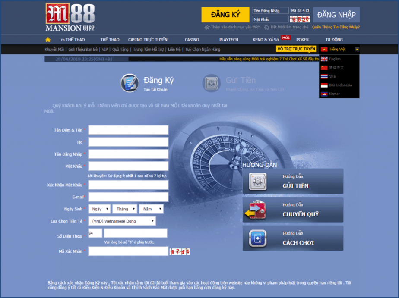
Task: Open the Giới Thiệu Bạn Bè link
Action: (83, 49)
